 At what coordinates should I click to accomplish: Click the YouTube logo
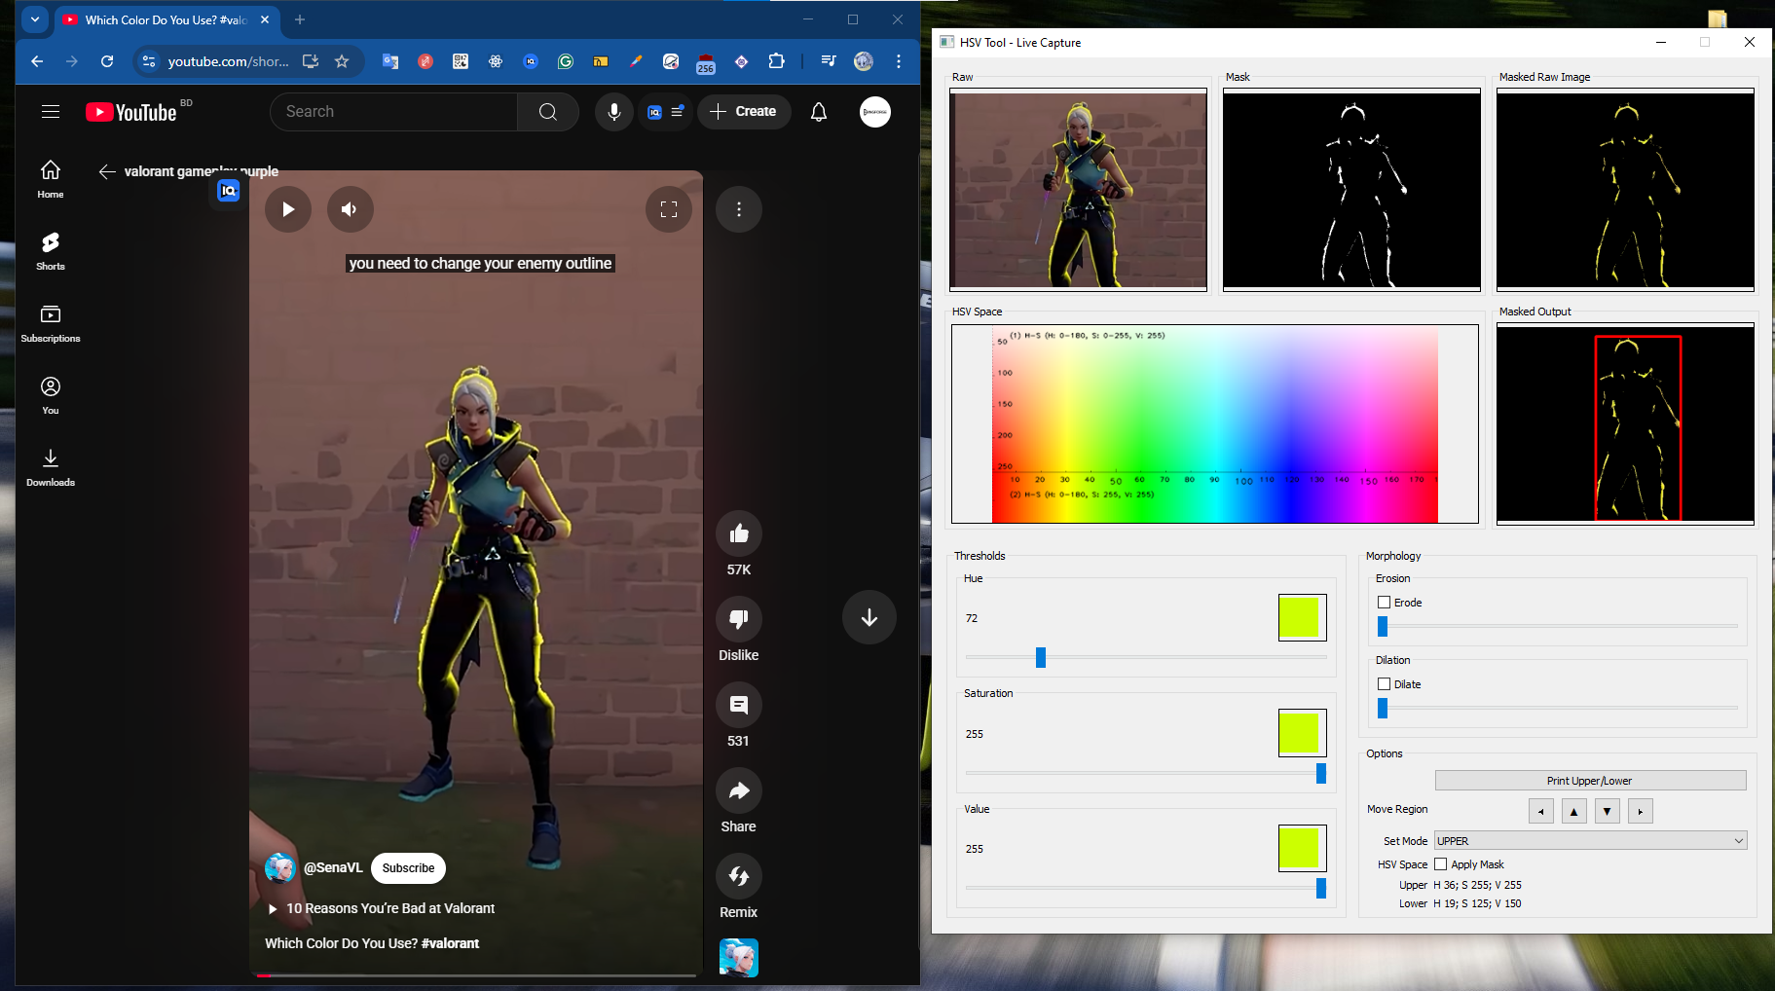pos(131,112)
